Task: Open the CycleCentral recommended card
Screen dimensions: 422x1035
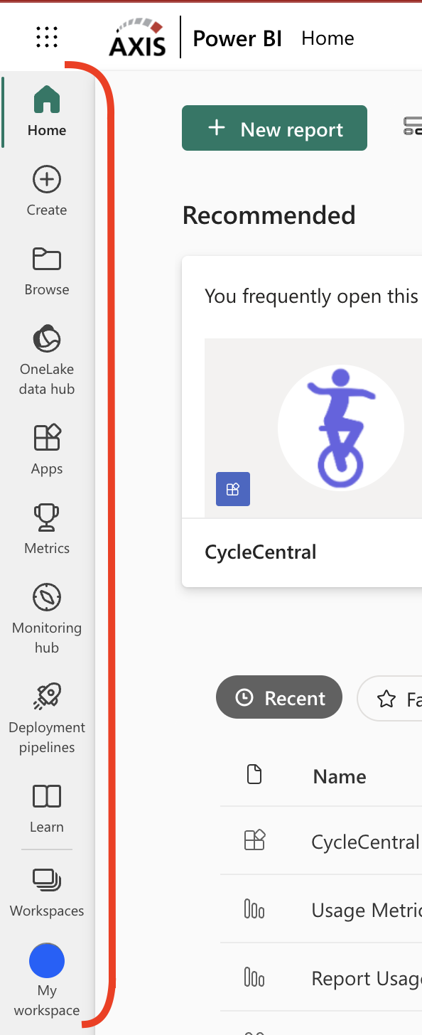Action: [x=313, y=427]
